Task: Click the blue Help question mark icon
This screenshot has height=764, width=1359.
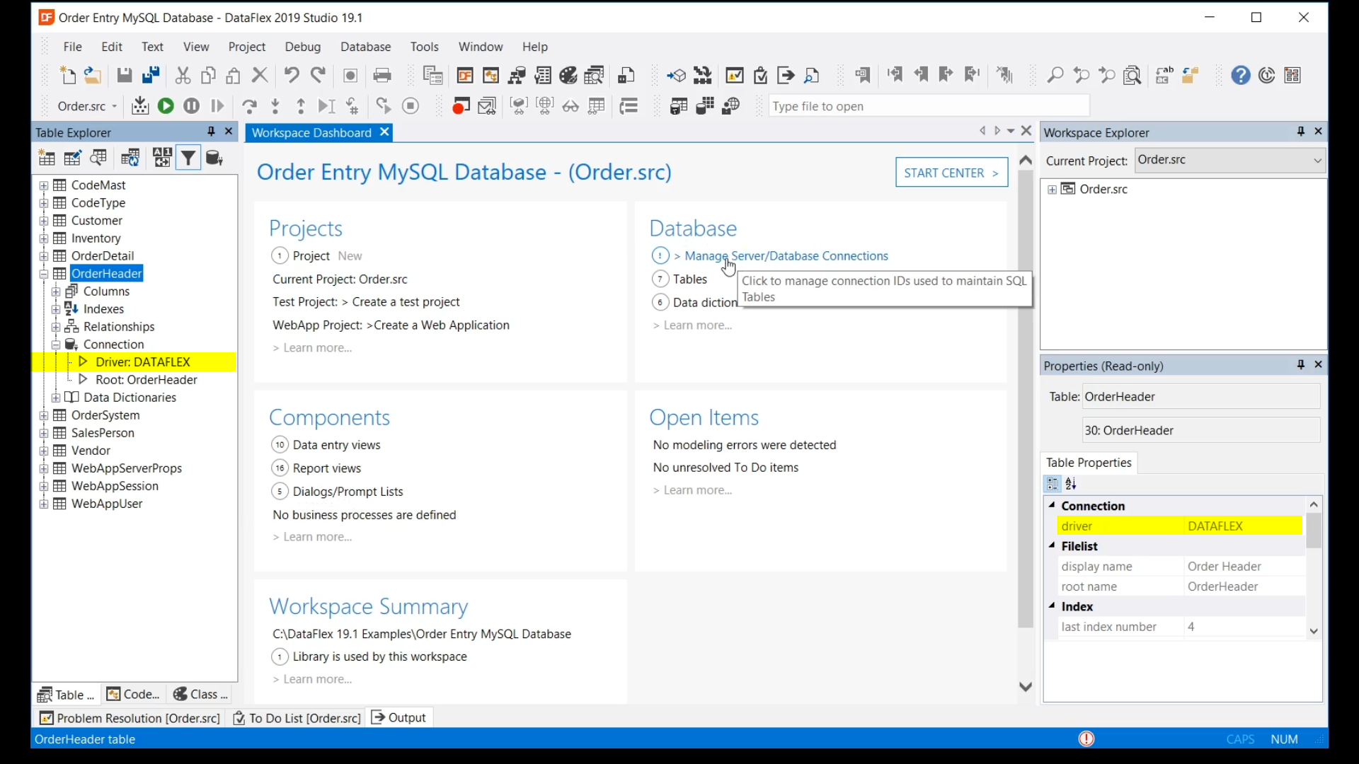Action: (1241, 75)
